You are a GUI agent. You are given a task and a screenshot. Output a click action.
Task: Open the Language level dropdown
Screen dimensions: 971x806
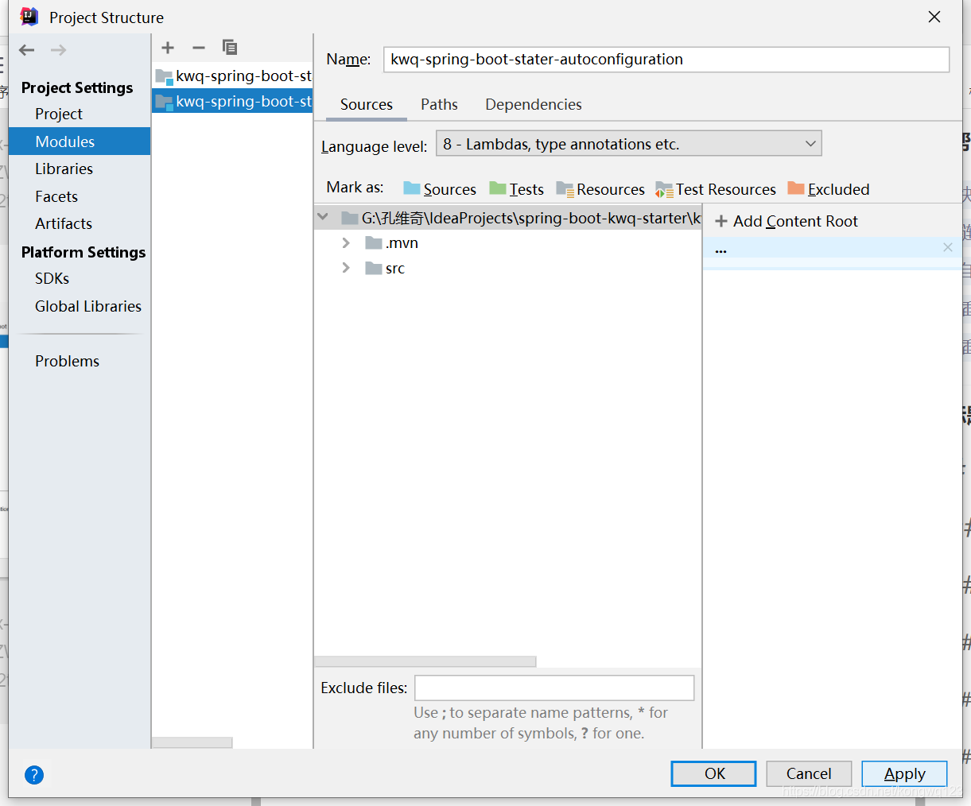coord(629,144)
